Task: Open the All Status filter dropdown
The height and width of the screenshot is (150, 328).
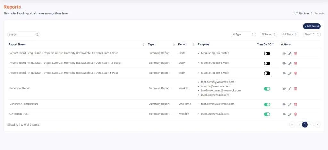Action: click(x=290, y=34)
